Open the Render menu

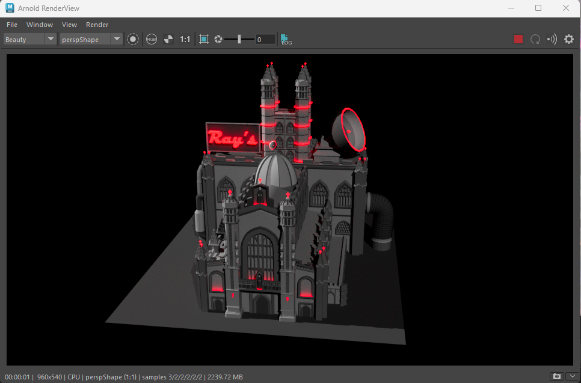click(x=97, y=25)
